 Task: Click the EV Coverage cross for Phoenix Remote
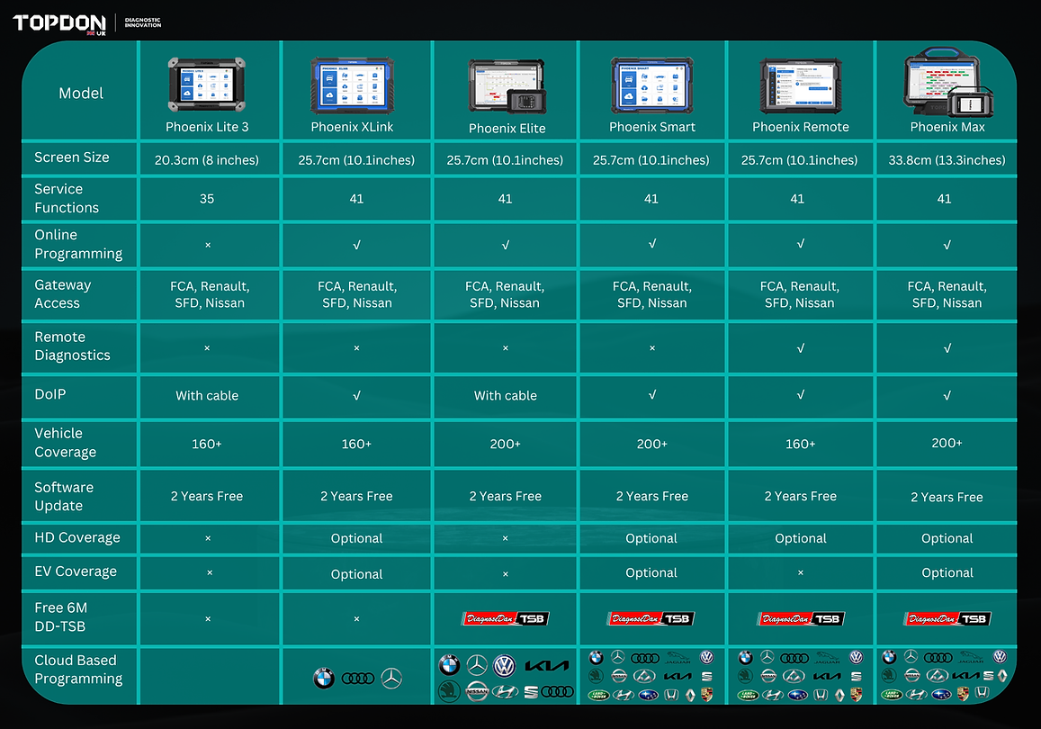click(x=801, y=572)
